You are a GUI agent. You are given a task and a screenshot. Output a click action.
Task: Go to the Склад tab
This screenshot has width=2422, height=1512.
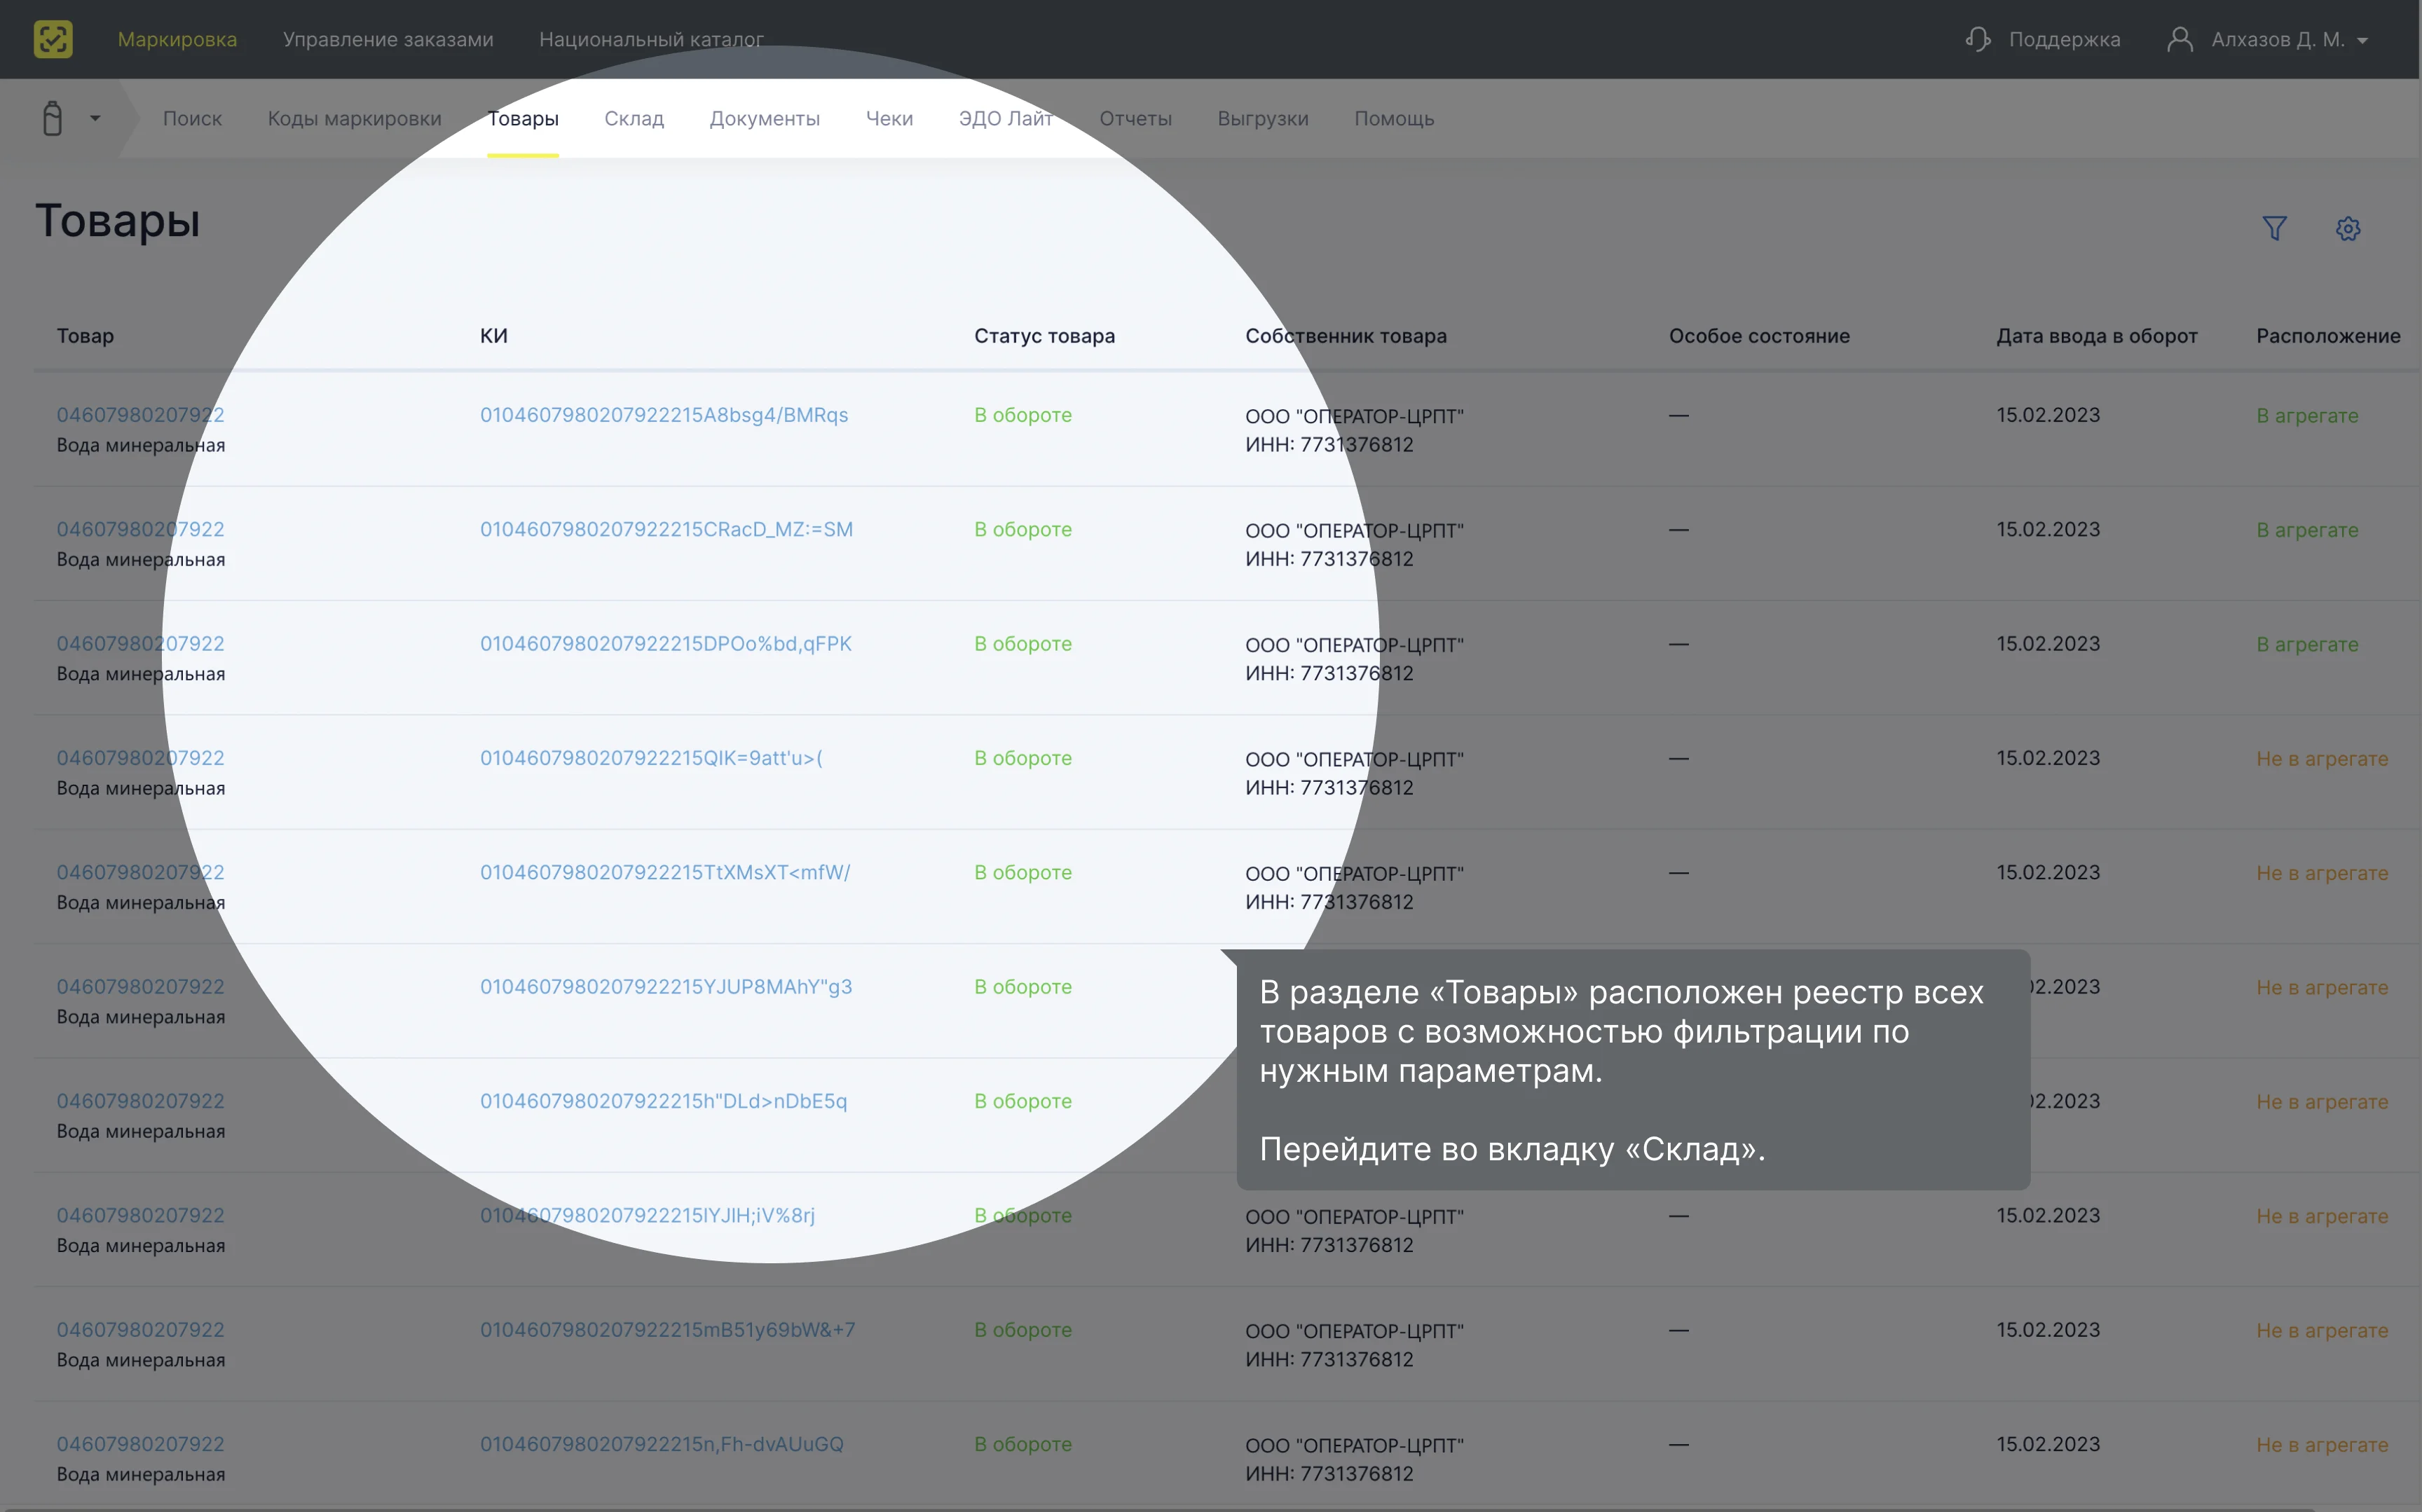[x=634, y=118]
